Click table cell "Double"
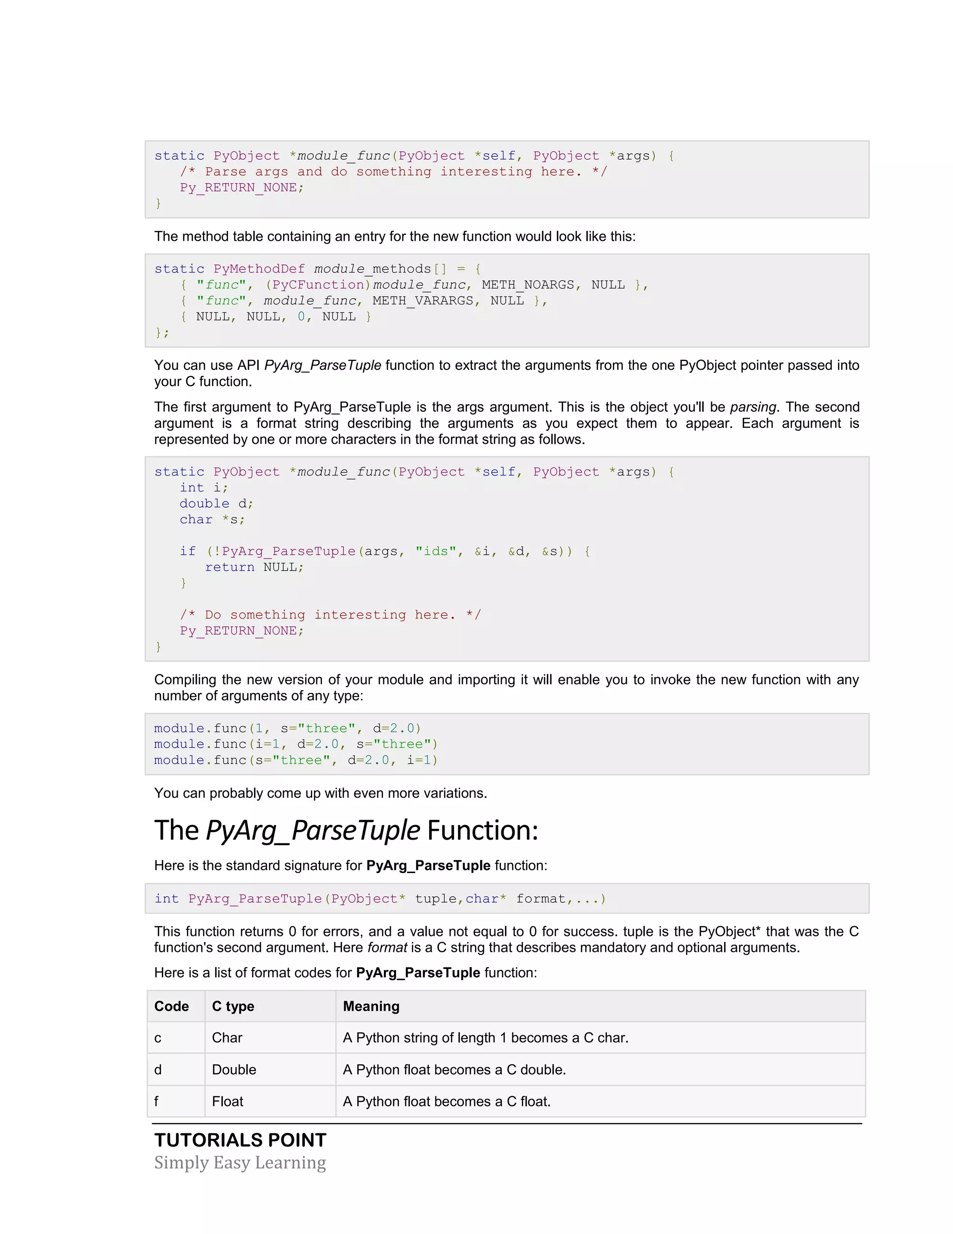Image resolution: width=953 pixels, height=1234 pixels. (x=270, y=1070)
